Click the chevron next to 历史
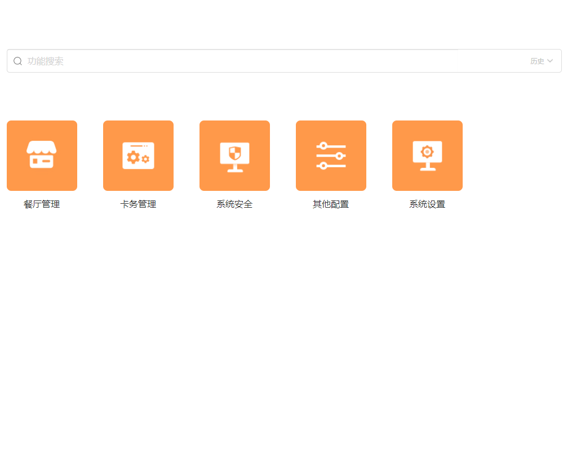Screen dimensions: 572x451 click(551, 61)
